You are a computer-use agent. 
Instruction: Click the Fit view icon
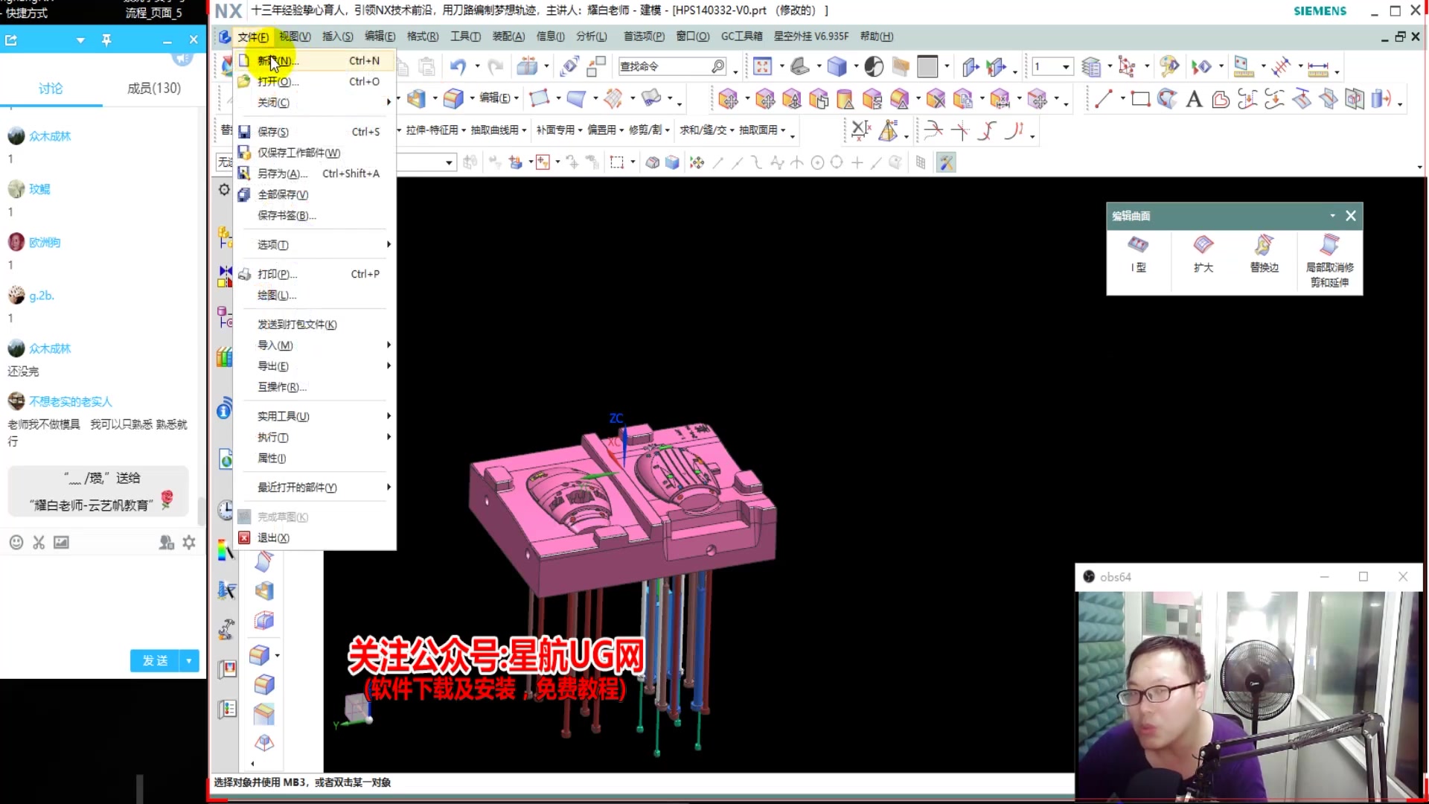pyautogui.click(x=762, y=67)
